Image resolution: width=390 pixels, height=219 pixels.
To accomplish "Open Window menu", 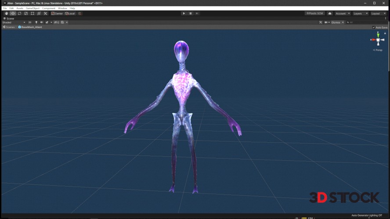I will pos(62,8).
